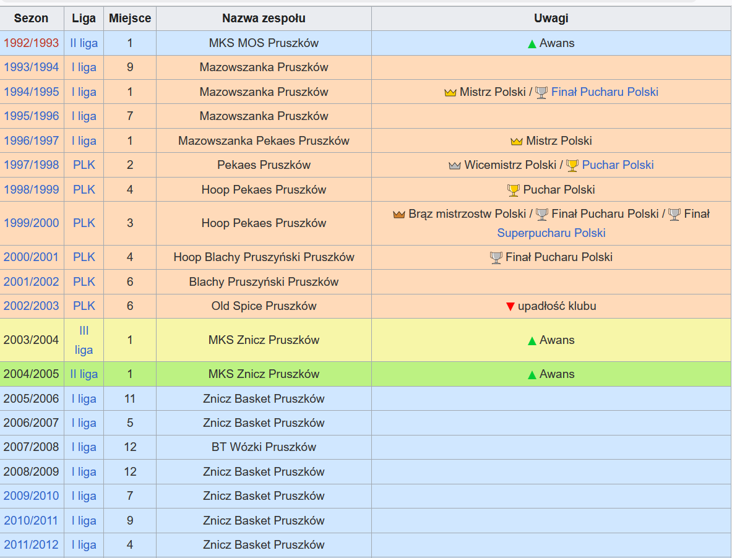Click green Awans arrow in 2003/2004 row

(x=532, y=341)
